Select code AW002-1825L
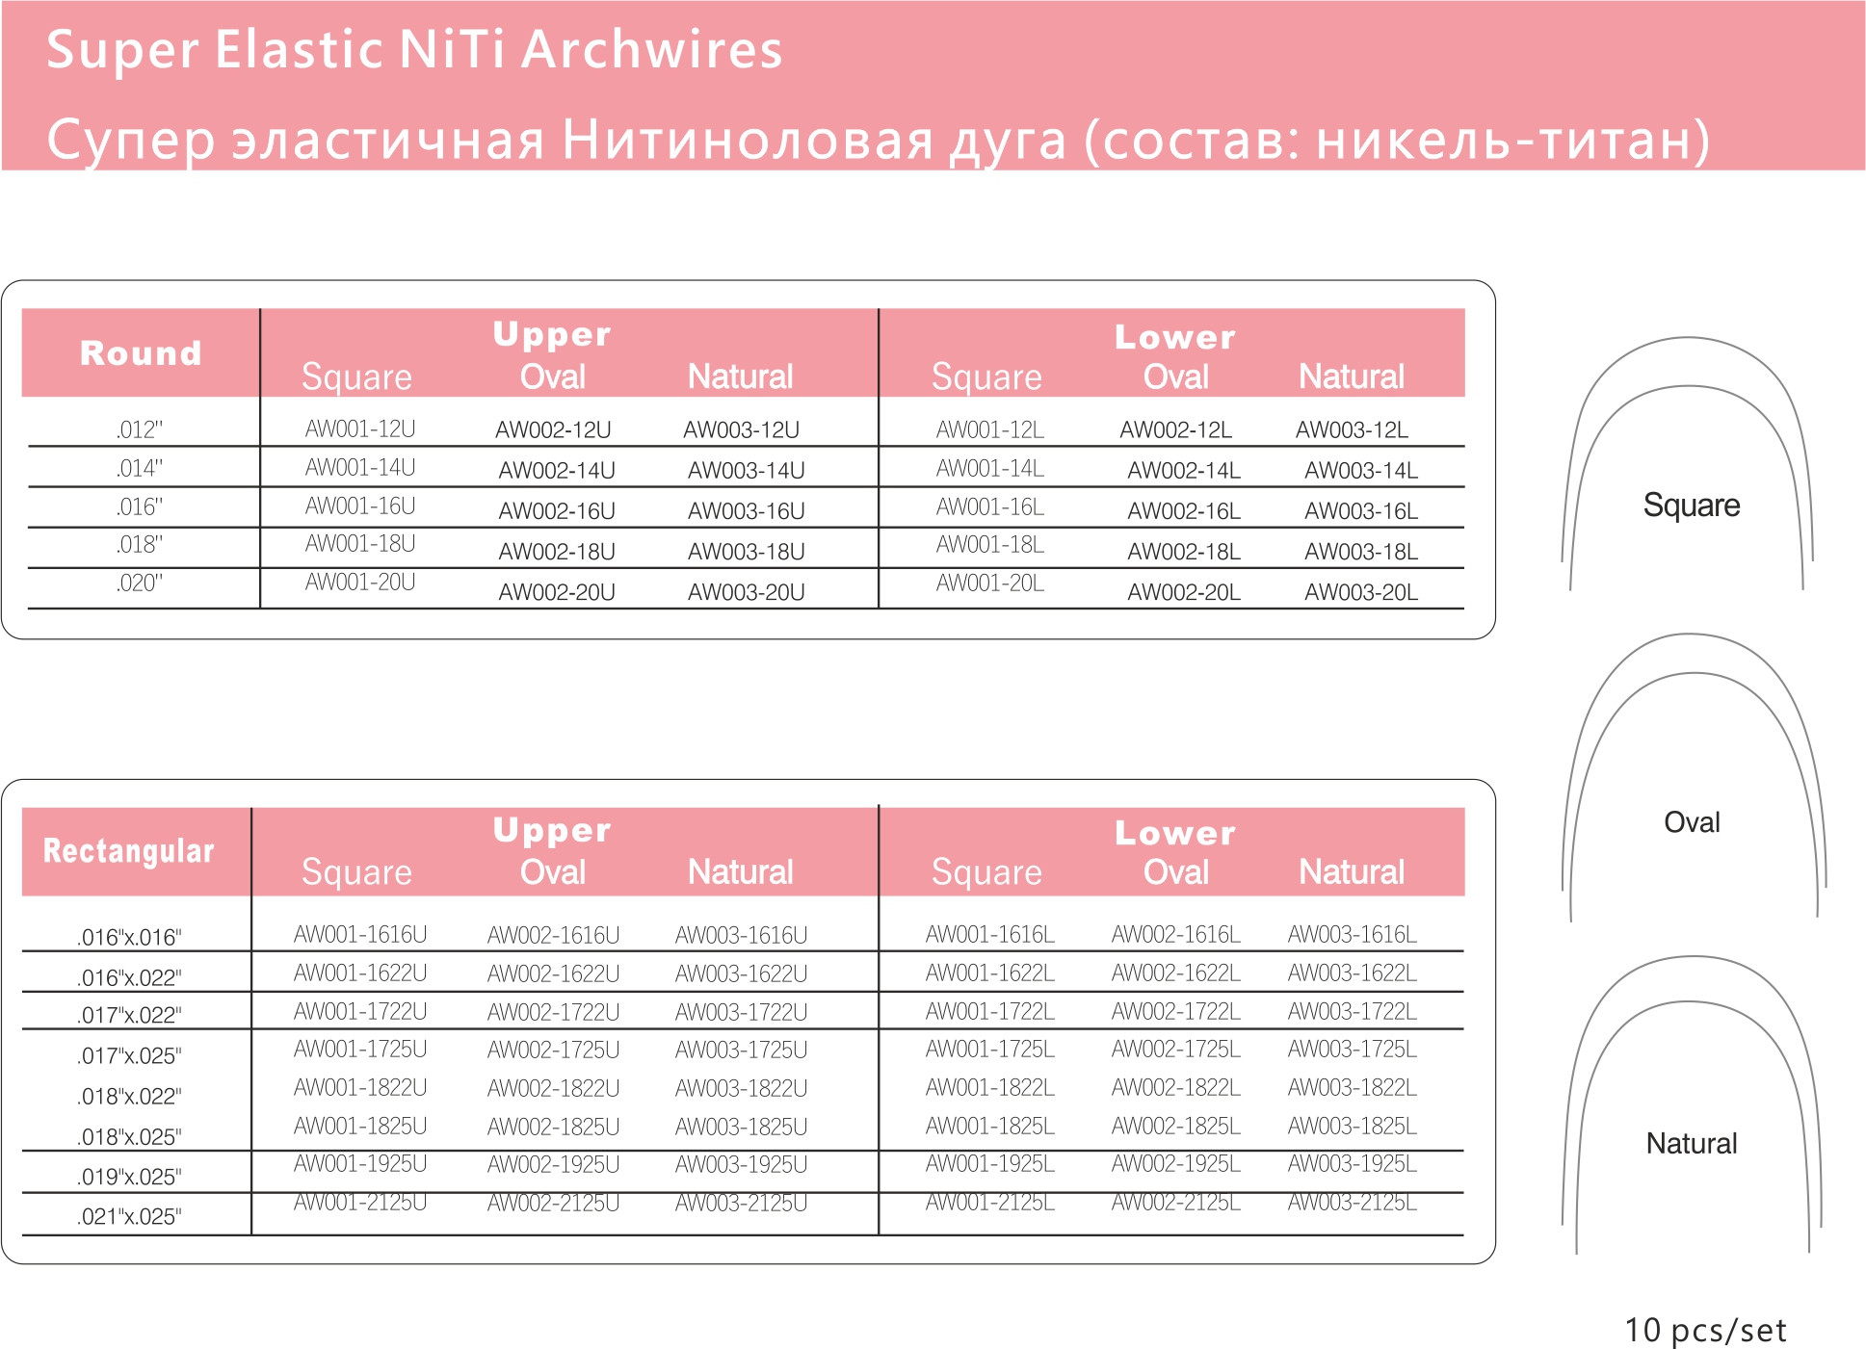1866x1349 pixels. click(x=1176, y=1126)
